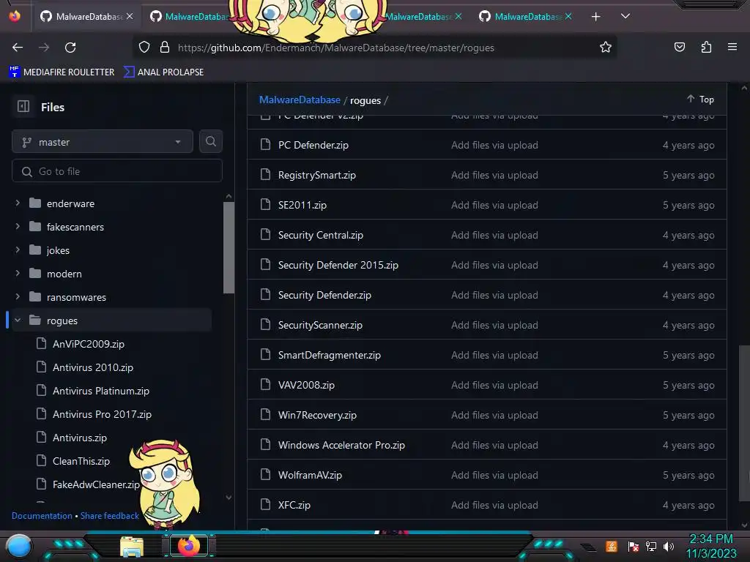750x562 pixels.
Task: Open SecurityScanner.zip file
Action: click(320, 325)
